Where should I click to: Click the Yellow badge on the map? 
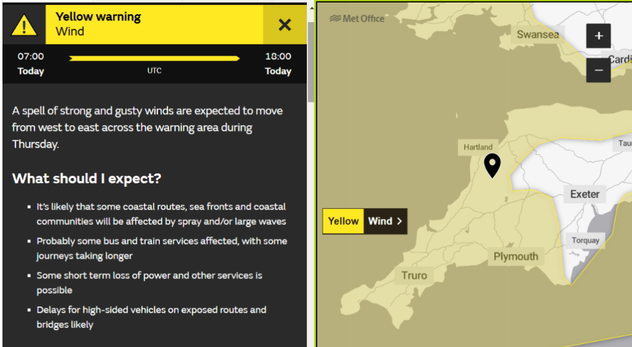point(343,221)
